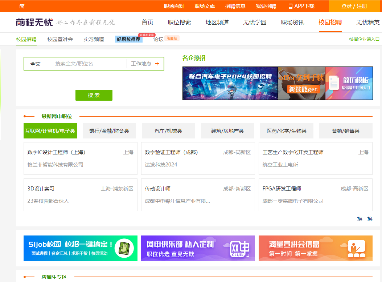Open job 3D设计实习
This screenshot has width=382, height=282.
click(x=41, y=189)
